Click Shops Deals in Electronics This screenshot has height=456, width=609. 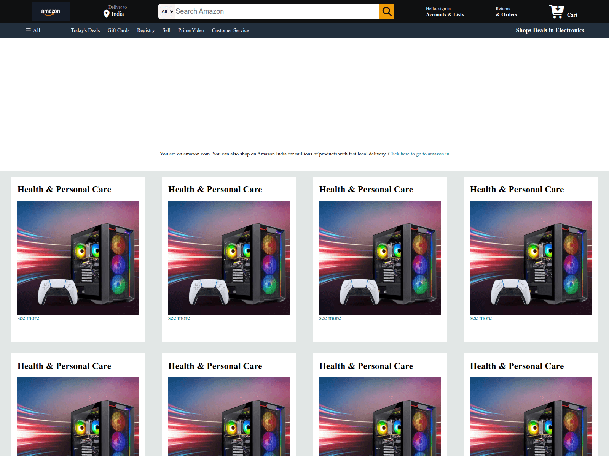550,30
